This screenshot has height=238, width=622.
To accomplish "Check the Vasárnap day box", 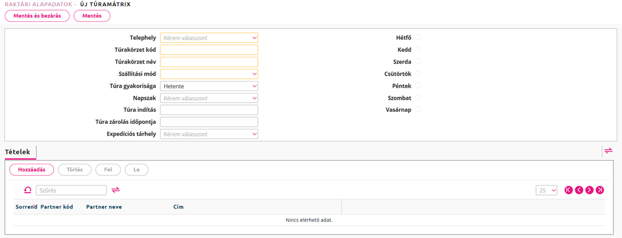I will click(418, 109).
